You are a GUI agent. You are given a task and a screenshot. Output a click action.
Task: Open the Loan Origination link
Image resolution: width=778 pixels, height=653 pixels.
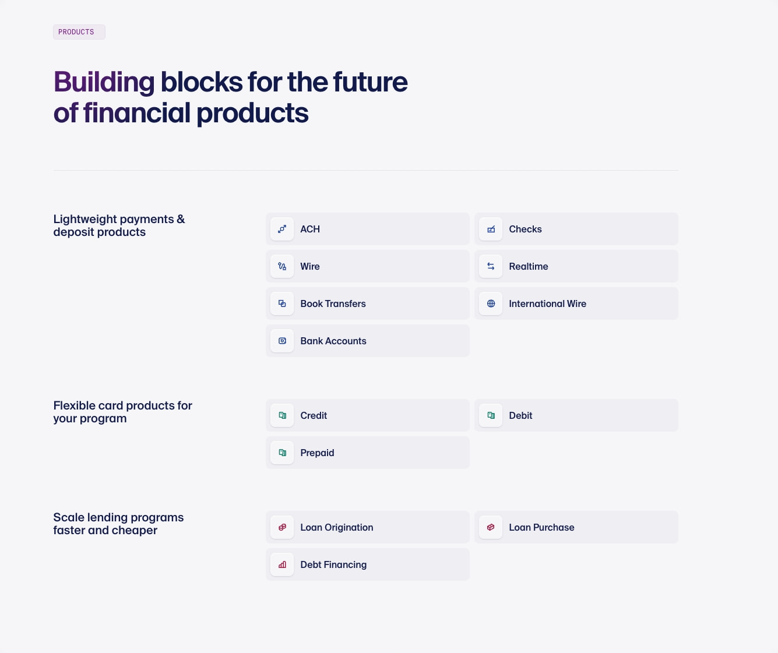tap(368, 527)
